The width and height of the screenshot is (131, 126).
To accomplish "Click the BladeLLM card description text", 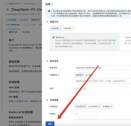I will [x=85, y=43].
